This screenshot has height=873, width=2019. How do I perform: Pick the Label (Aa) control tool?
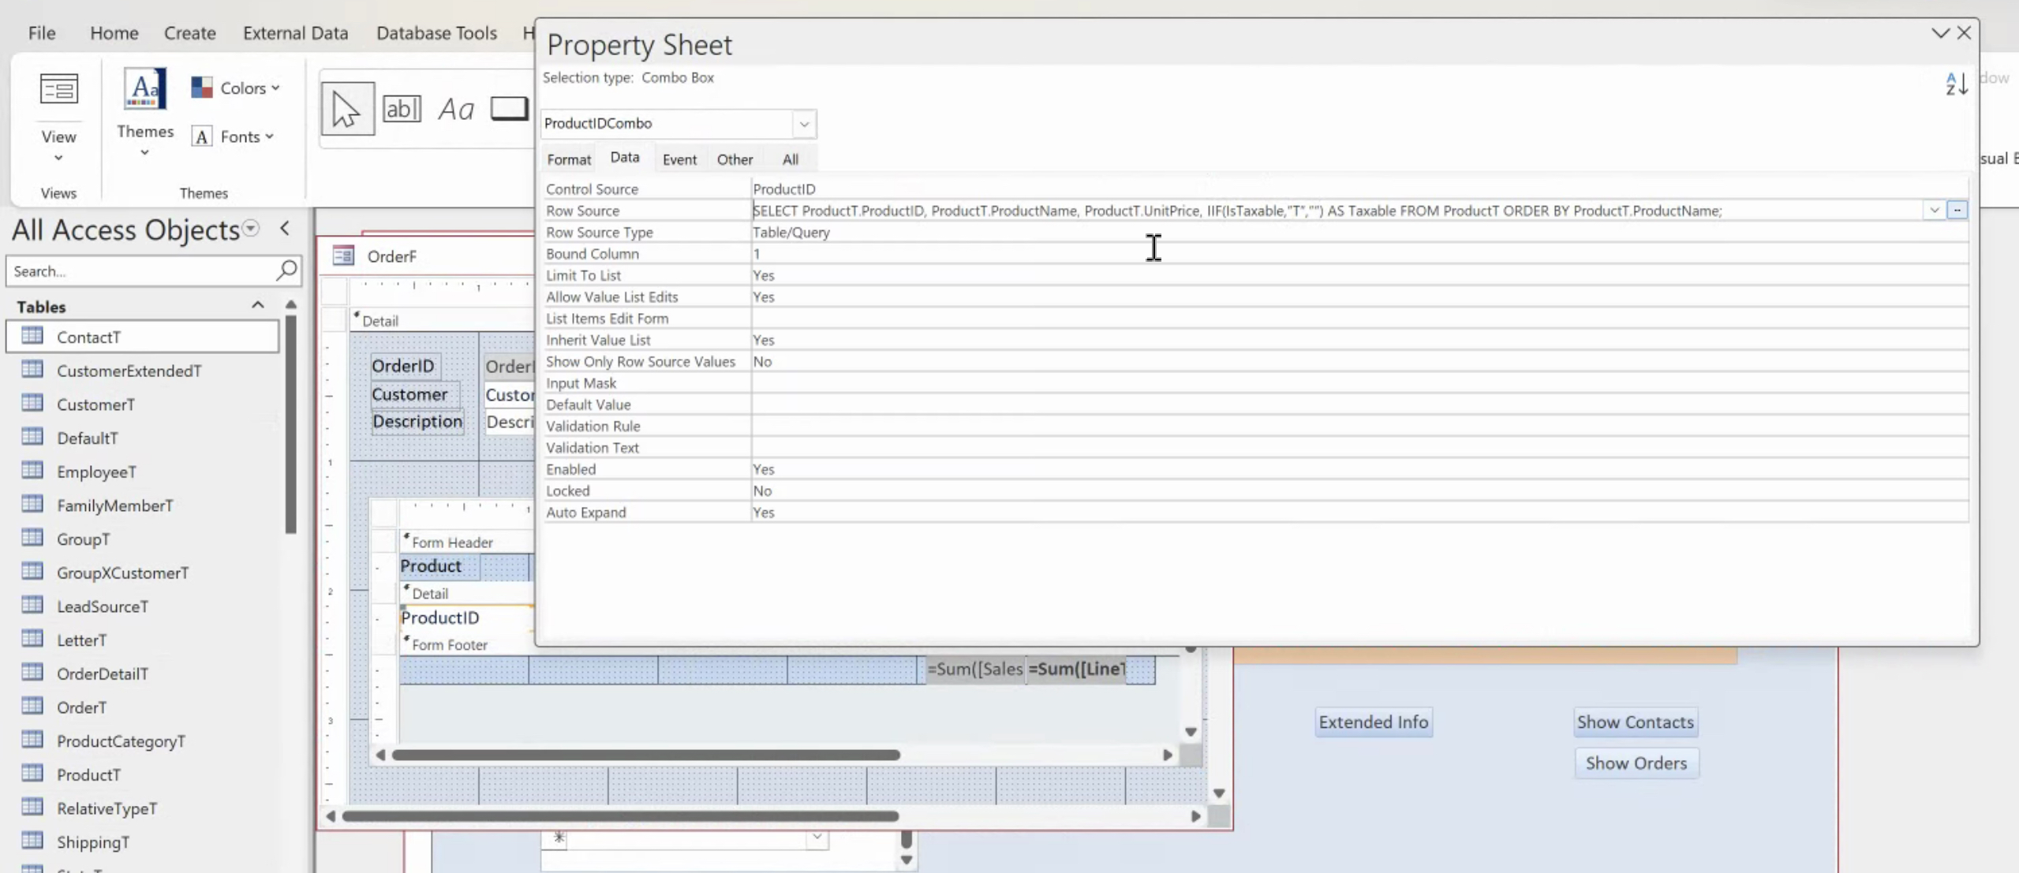click(456, 109)
